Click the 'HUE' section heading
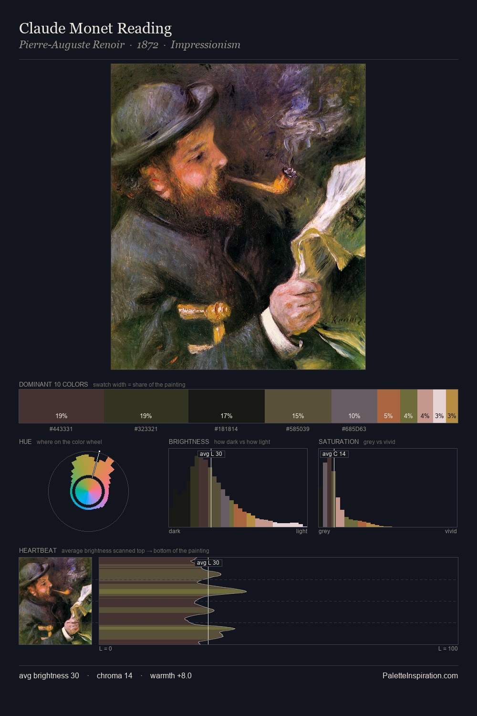Screen dimensions: 477x716 (x=25, y=442)
